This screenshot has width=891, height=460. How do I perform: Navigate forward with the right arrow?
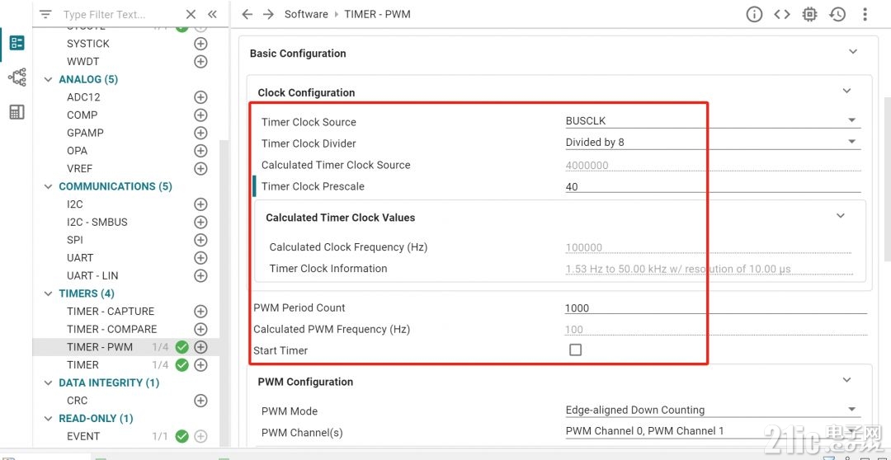click(x=268, y=14)
